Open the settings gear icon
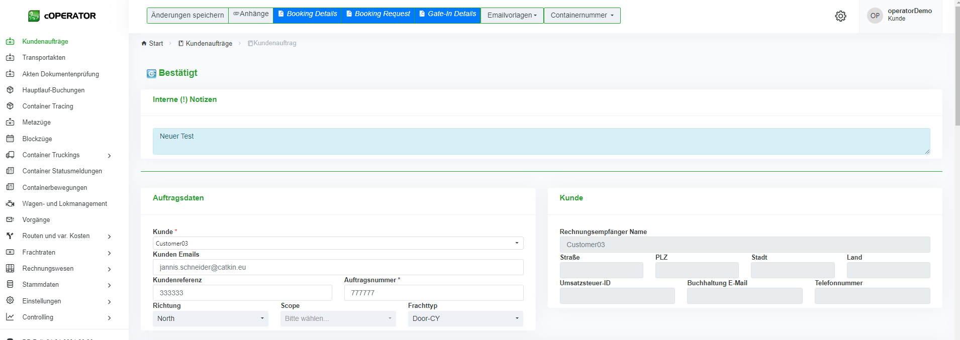The width and height of the screenshot is (960, 340). [840, 16]
